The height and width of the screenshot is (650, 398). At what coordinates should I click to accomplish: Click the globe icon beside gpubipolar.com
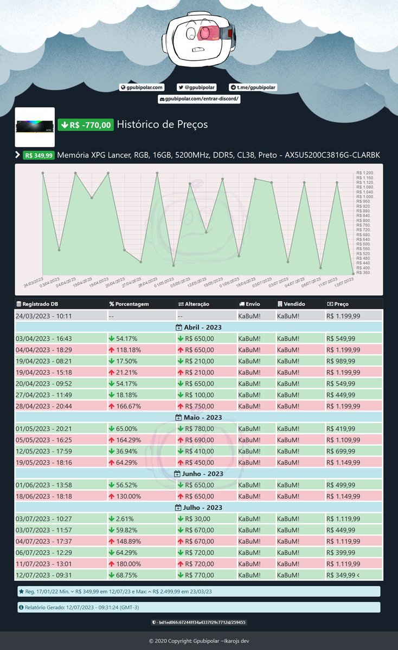point(123,87)
